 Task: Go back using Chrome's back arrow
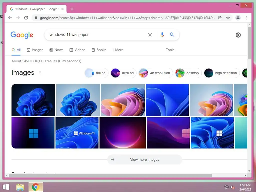10,18
